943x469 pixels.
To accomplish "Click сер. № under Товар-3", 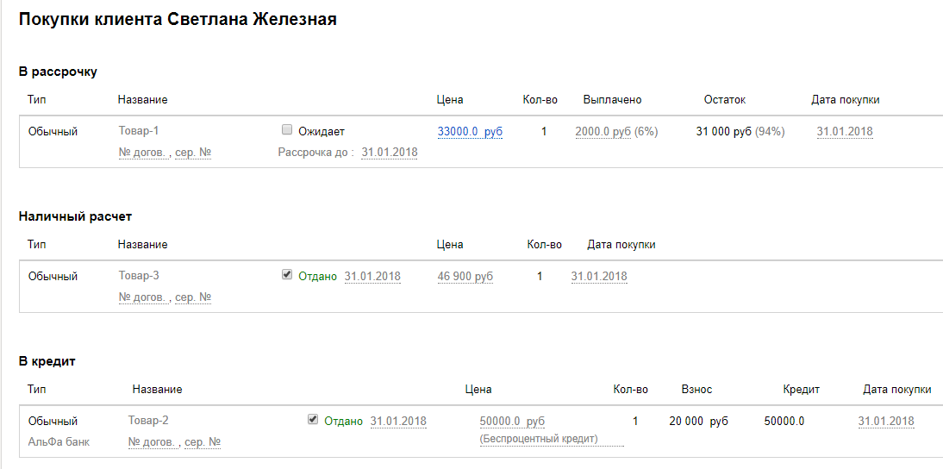I will pyautogui.click(x=193, y=297).
